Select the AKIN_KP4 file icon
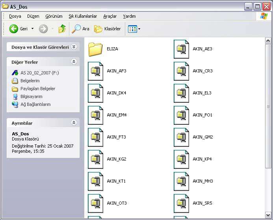The height and width of the screenshot is (220, 273). pyautogui.click(x=181, y=159)
